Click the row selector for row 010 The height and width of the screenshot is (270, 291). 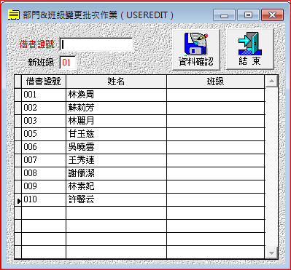(18, 199)
